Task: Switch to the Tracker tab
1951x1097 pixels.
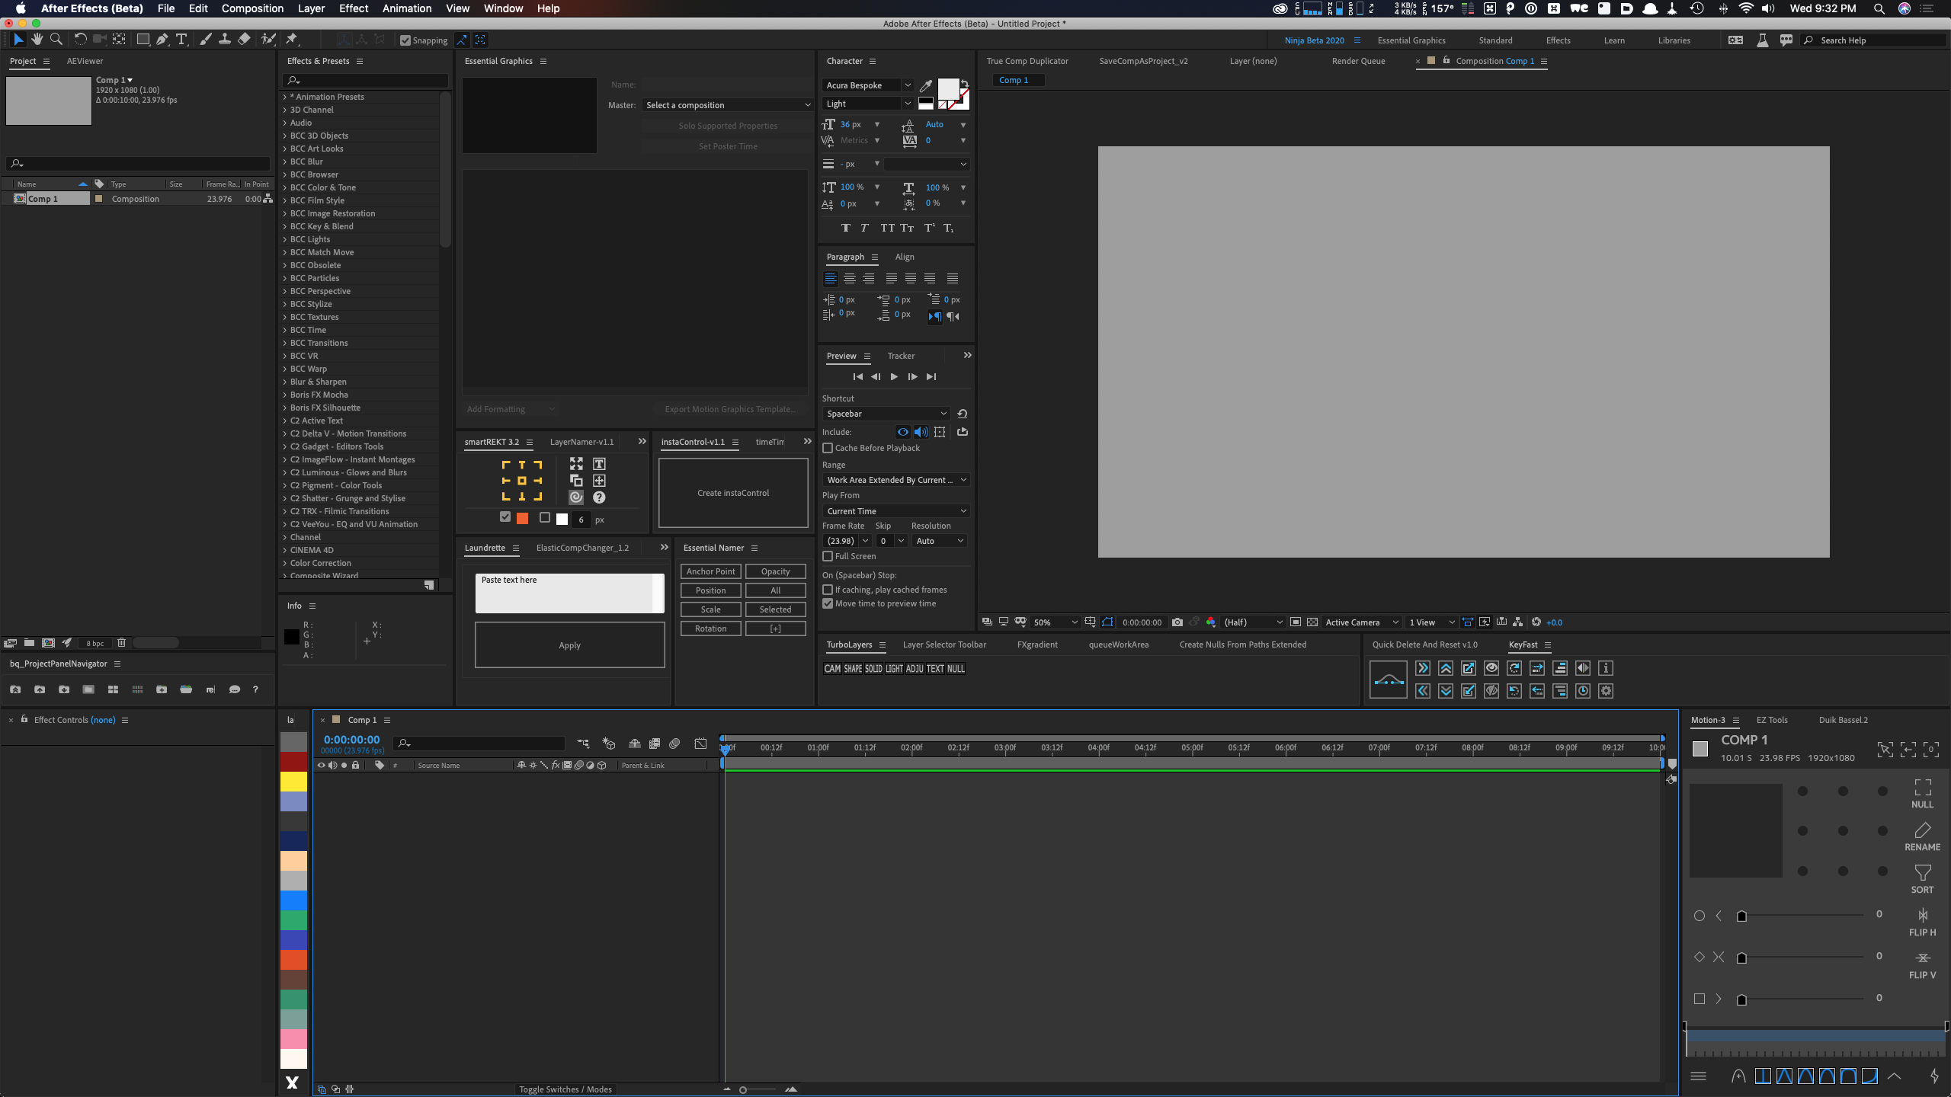Action: click(900, 355)
